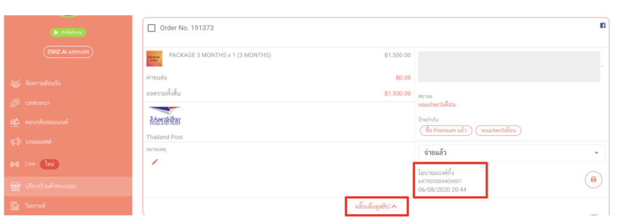Screen dimensions: 618x222
Task: Open the จ่ายแล้ว payment status dropdown
Action: 512,153
